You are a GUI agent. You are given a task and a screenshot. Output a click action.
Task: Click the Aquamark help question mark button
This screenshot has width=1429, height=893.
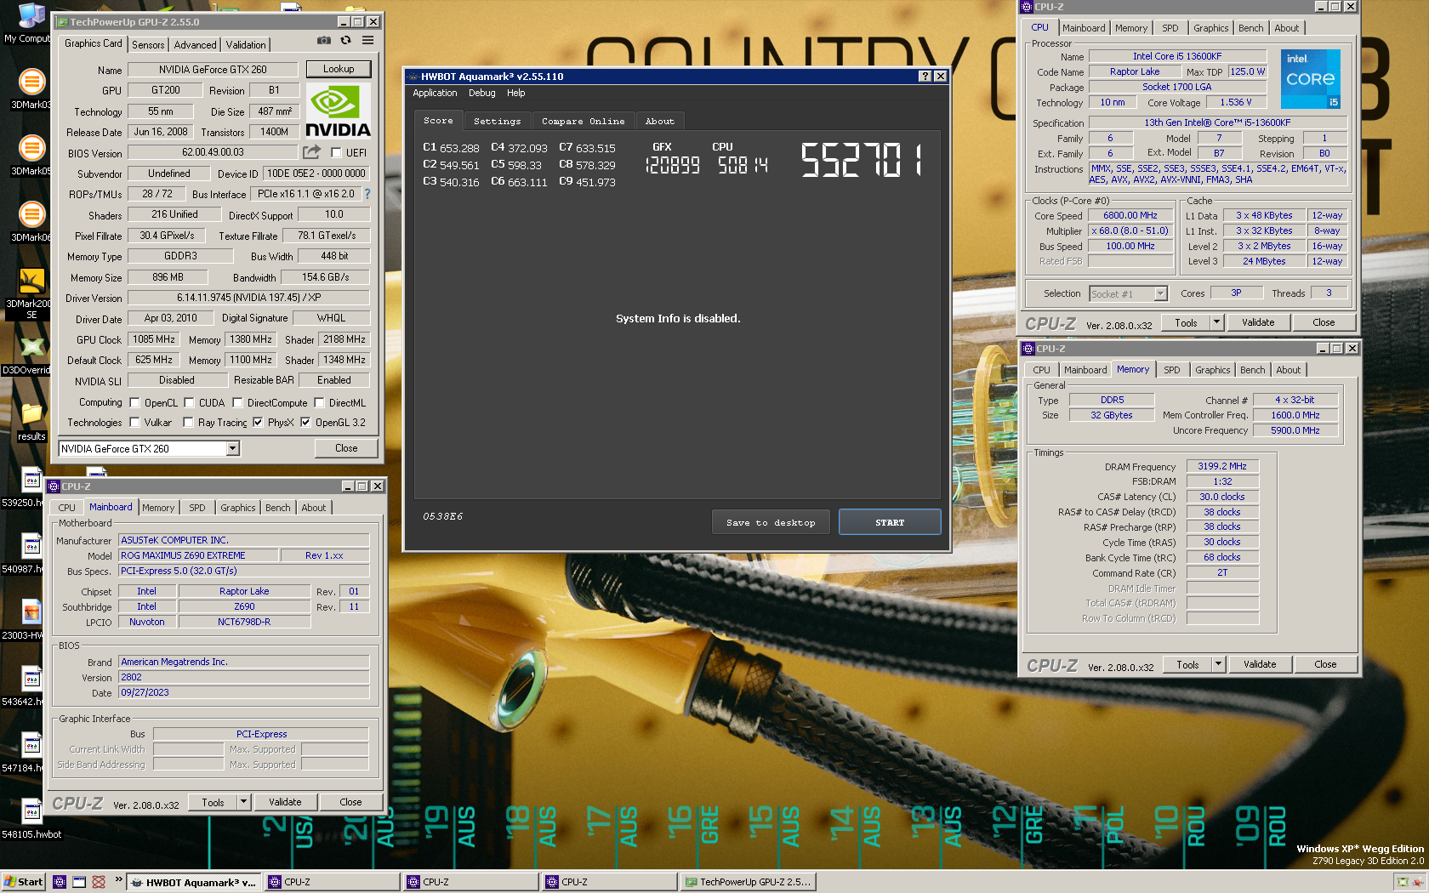point(925,77)
